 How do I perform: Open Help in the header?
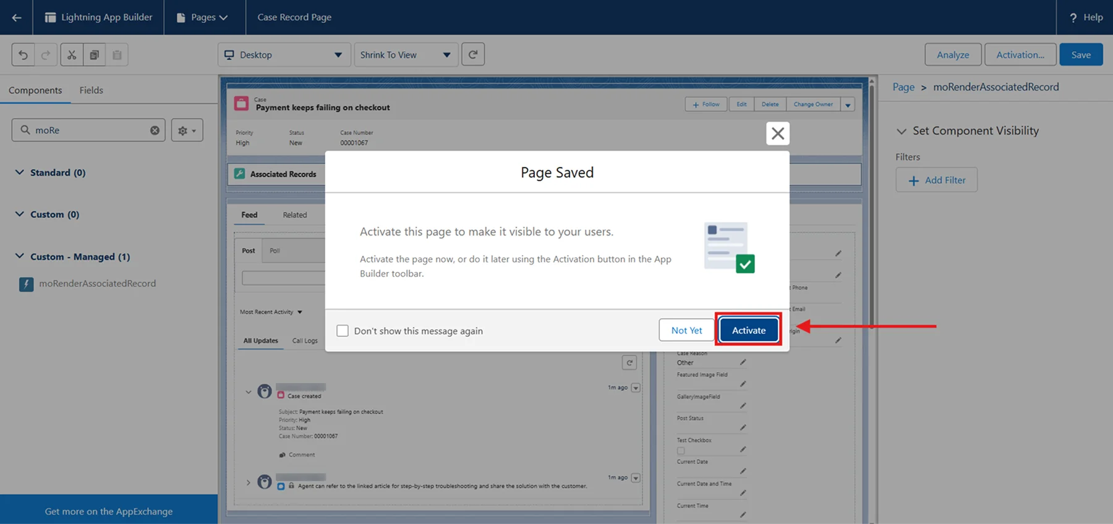tap(1086, 17)
